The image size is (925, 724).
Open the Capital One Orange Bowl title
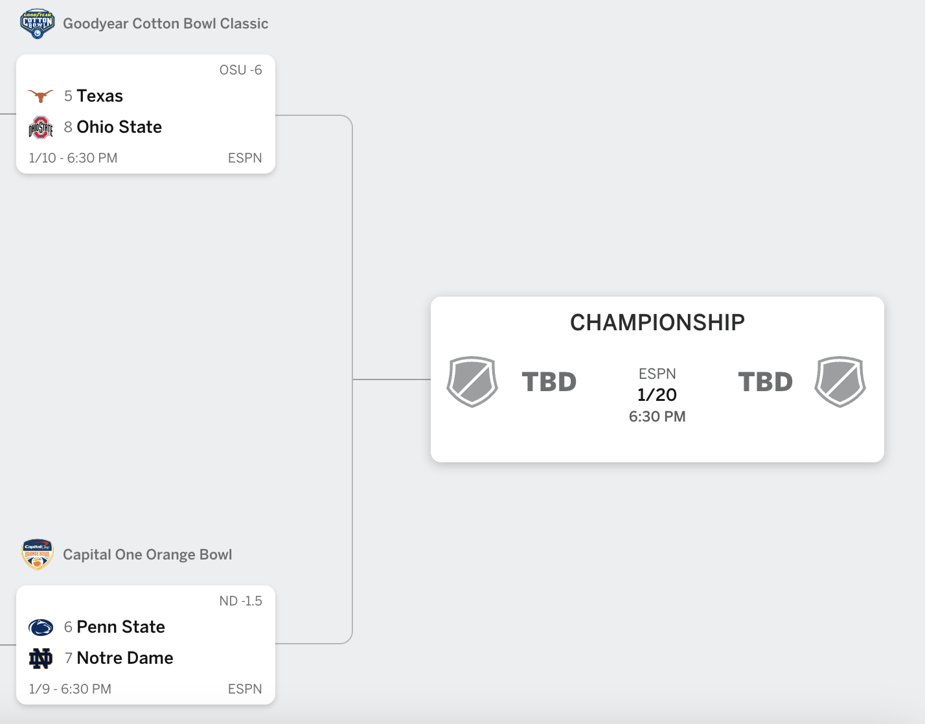point(148,555)
